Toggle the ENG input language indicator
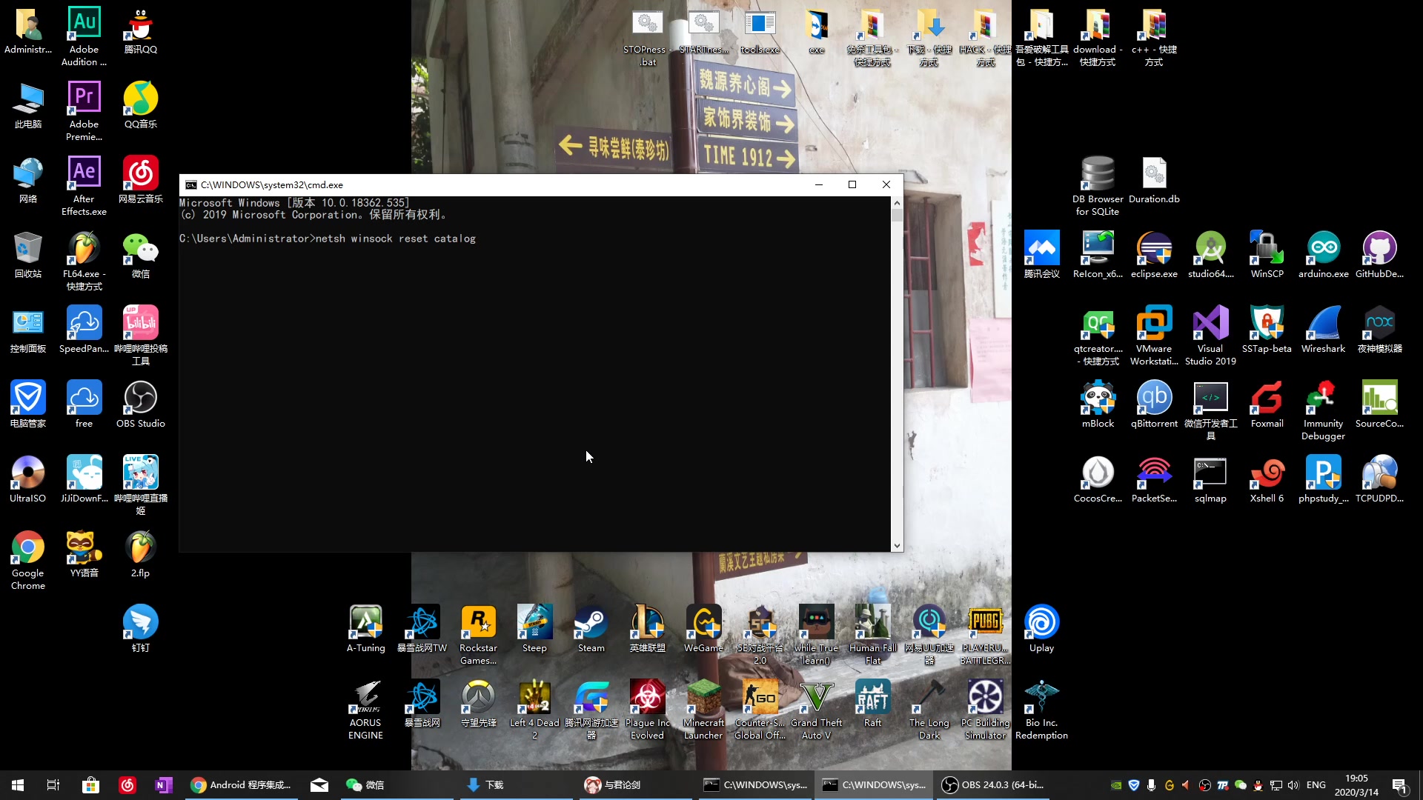 point(1316,785)
